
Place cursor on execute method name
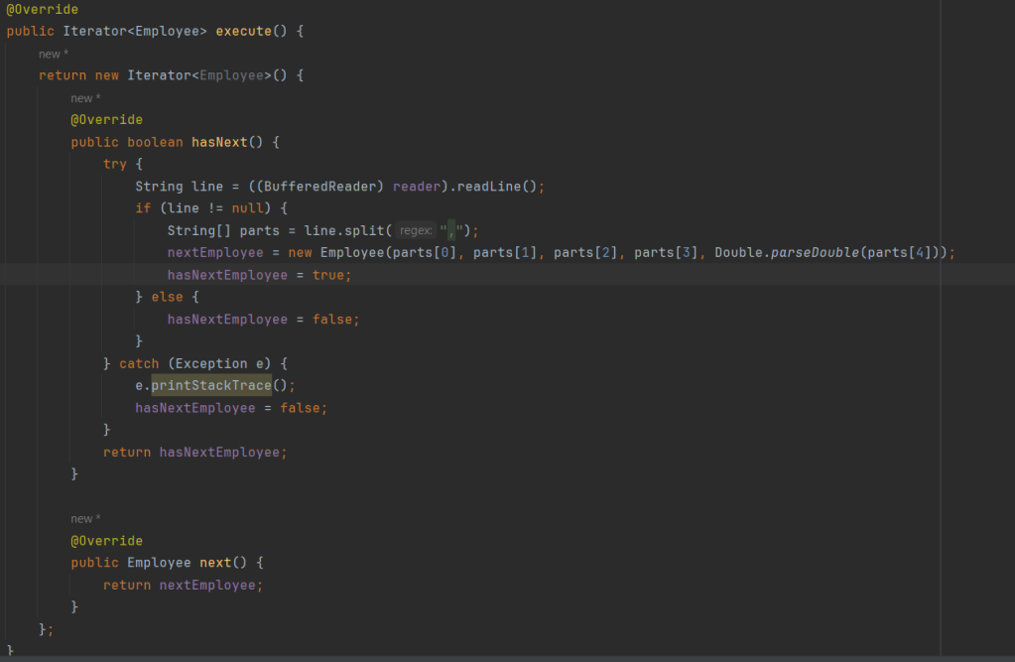(243, 31)
